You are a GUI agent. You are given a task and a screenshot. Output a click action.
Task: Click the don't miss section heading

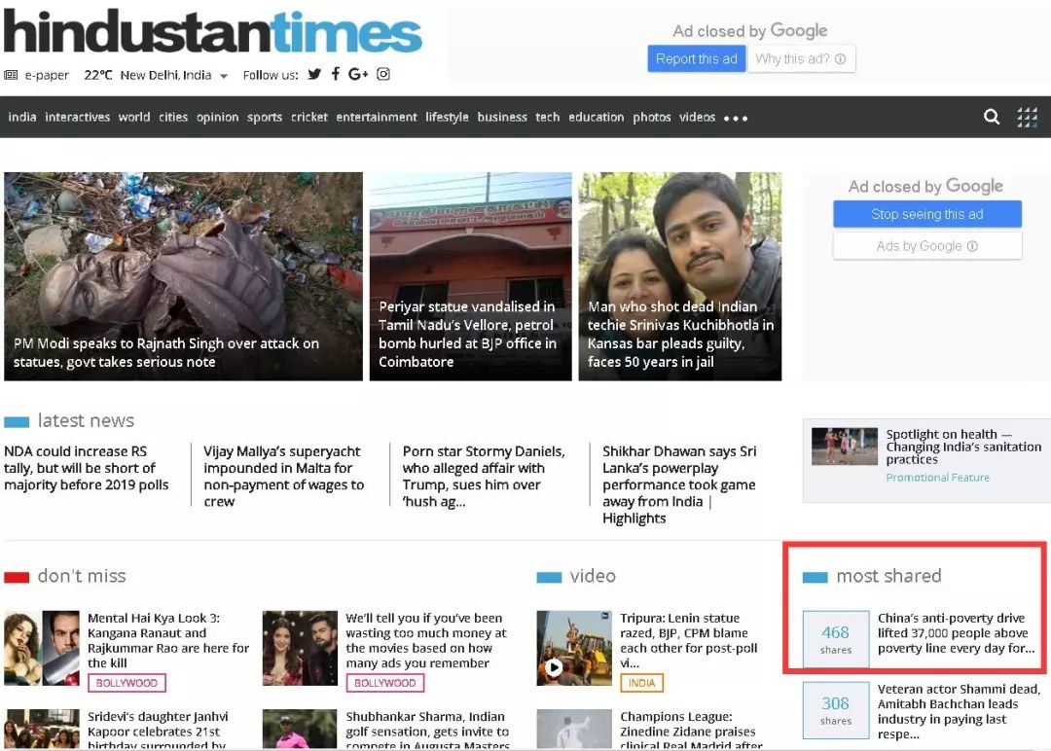pos(81,576)
